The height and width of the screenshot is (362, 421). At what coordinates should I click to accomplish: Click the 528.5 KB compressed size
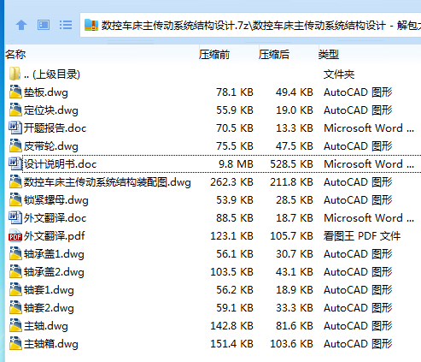tap(291, 164)
